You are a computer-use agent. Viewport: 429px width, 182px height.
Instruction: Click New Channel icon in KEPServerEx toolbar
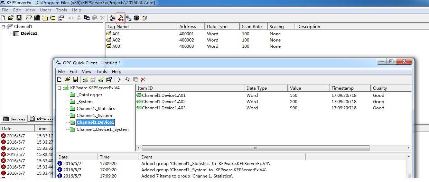tap(29, 18)
